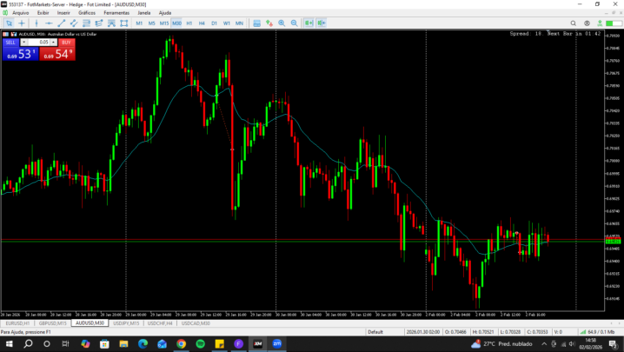The image size is (624, 352).
Task: Click the red SELL button
Action: coord(10,42)
